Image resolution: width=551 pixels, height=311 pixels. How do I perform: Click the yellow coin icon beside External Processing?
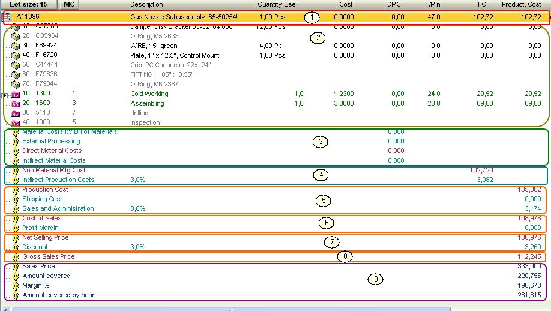(16, 142)
